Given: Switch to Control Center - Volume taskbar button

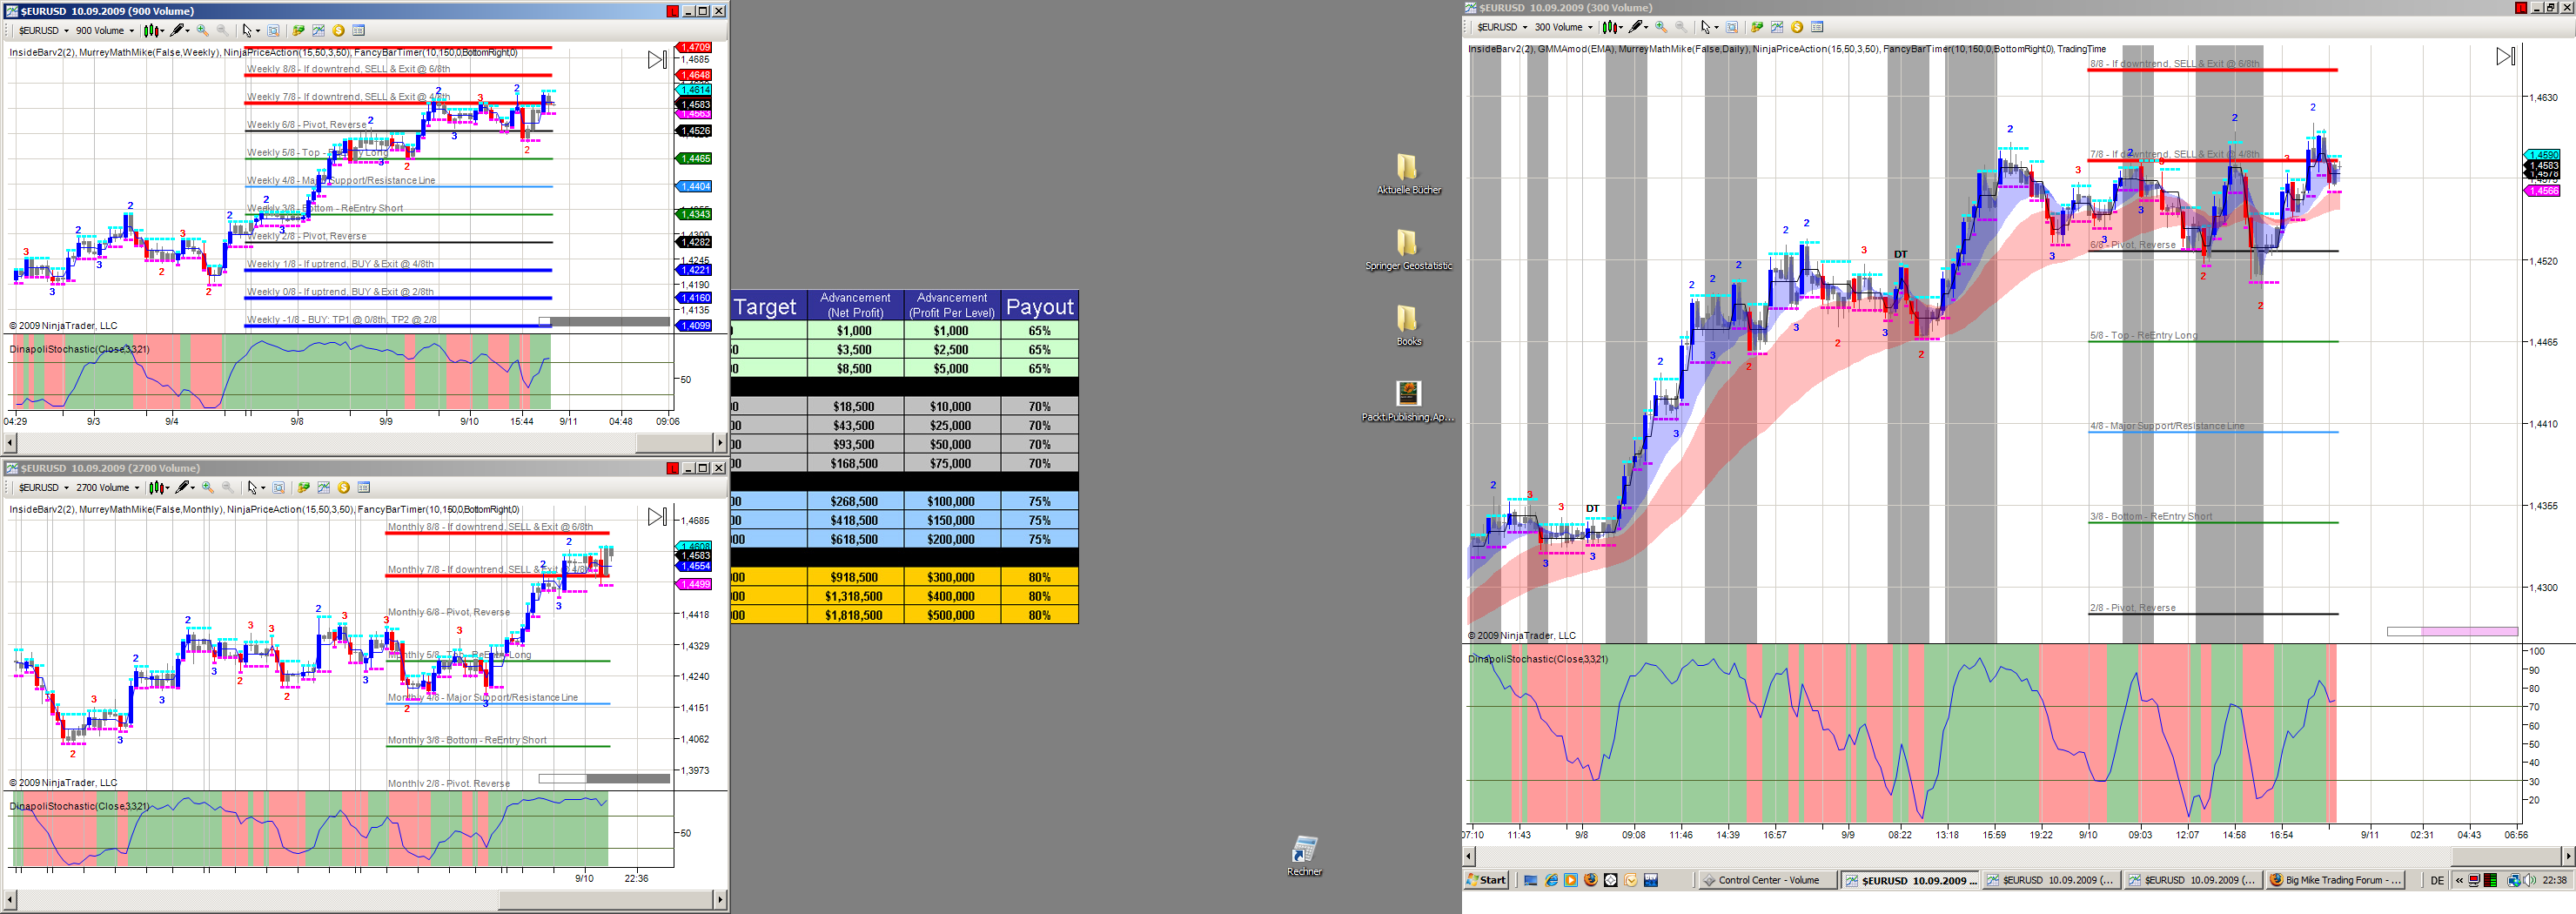Looking at the screenshot, I should pos(1767,880).
